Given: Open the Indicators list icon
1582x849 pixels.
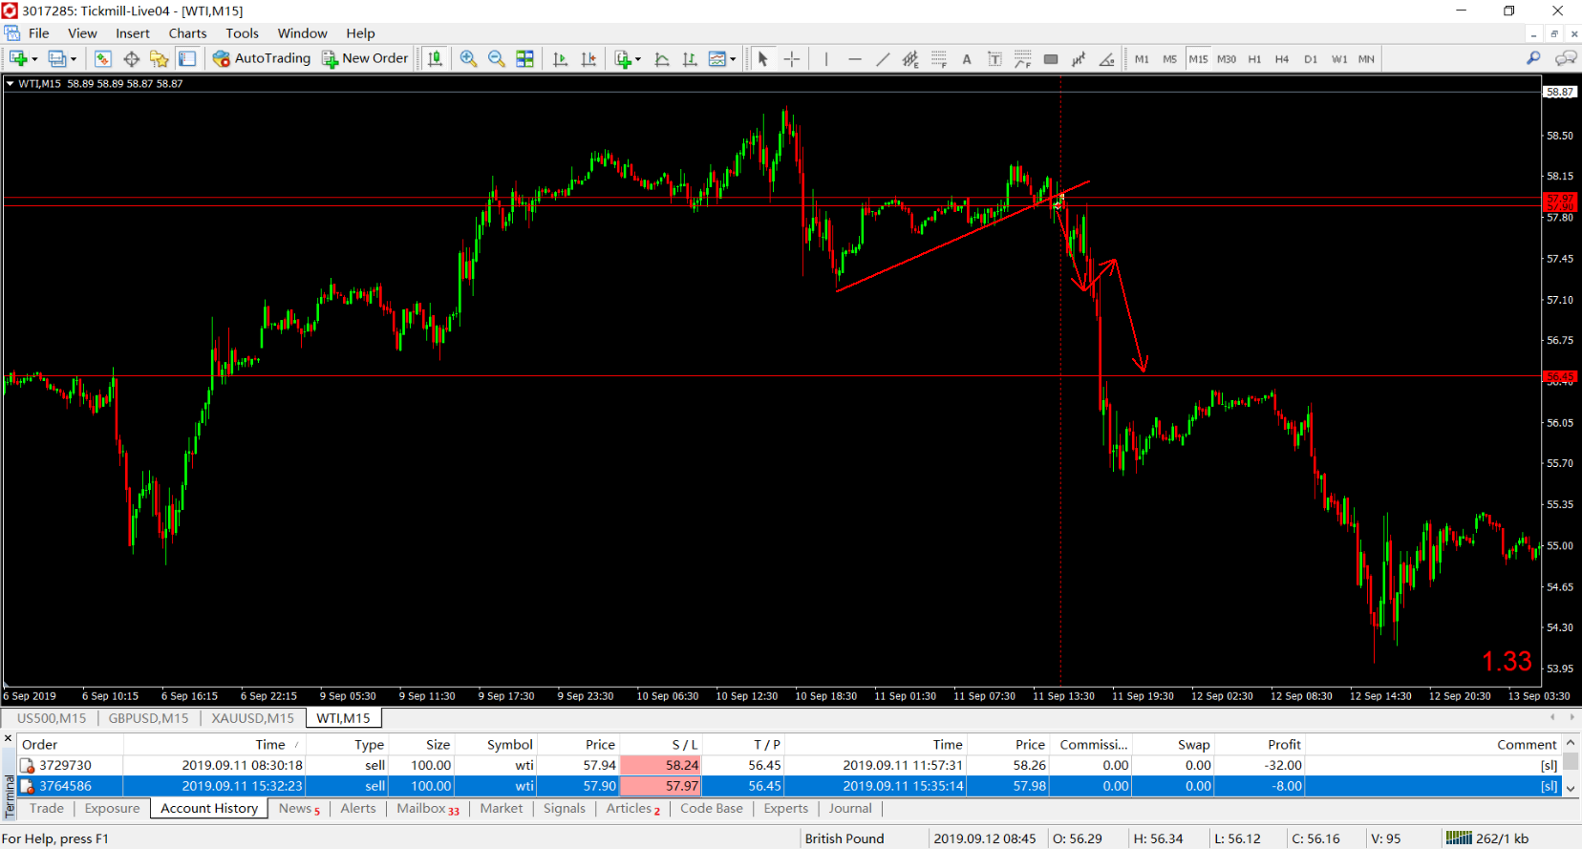Looking at the screenshot, I should point(623,59).
